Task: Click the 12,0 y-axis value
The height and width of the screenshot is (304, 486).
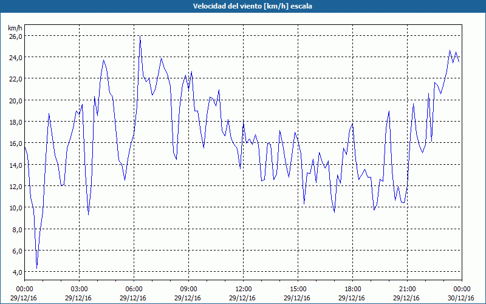Action: 15,187
